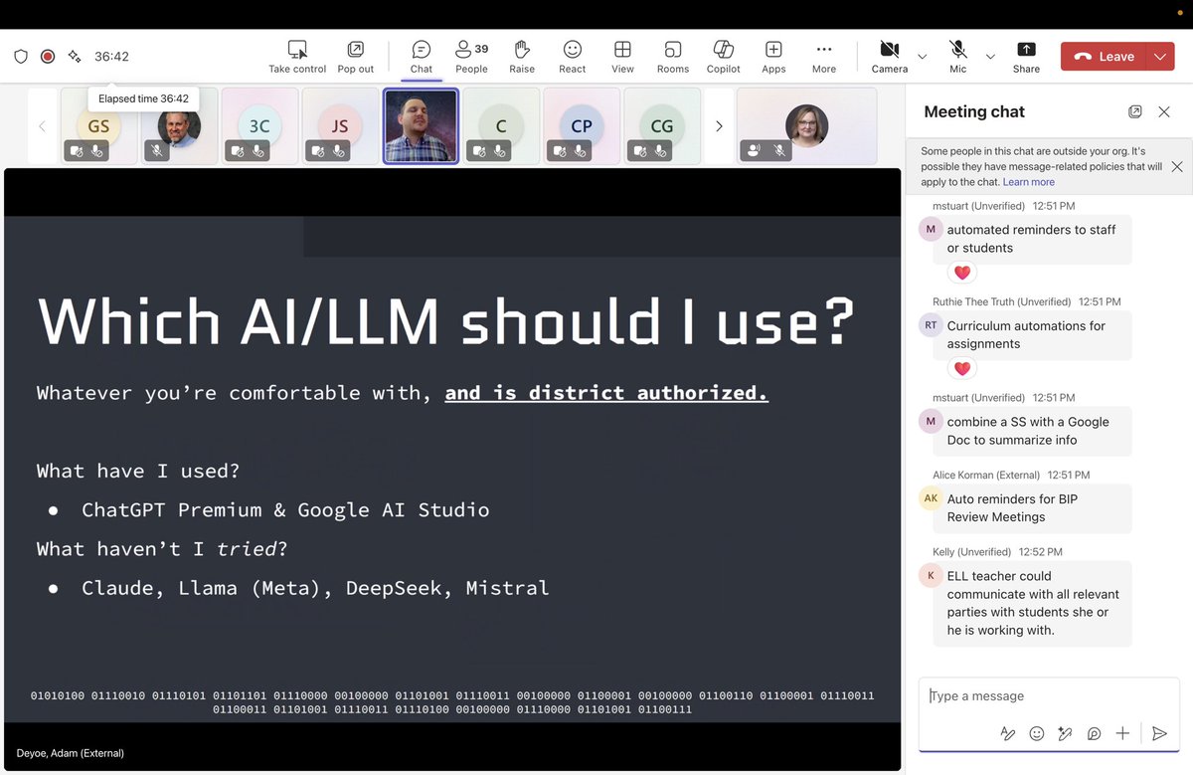This screenshot has height=775, width=1193.
Task: Unmute the Mic
Action: pos(958,57)
